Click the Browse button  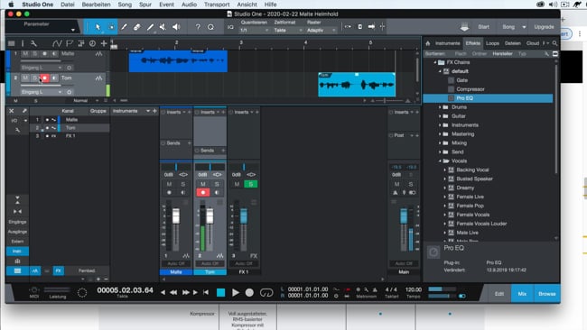click(x=547, y=294)
